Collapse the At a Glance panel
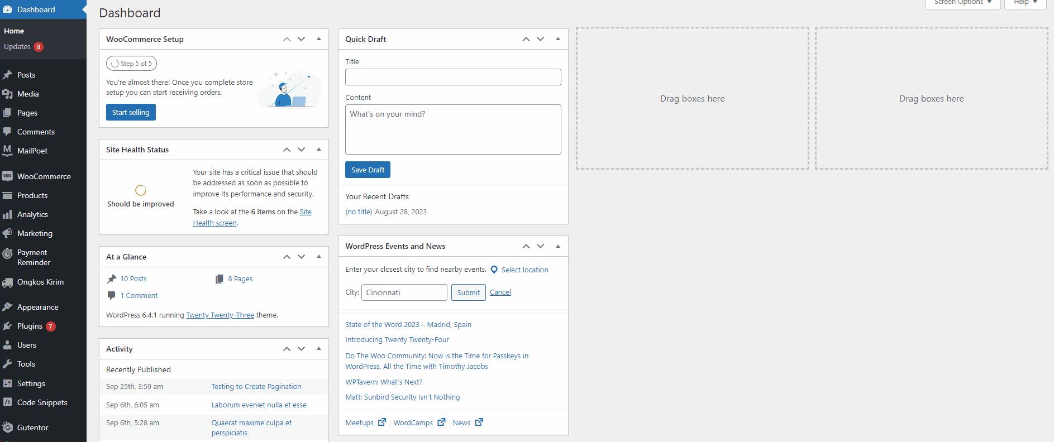The image size is (1054, 442). tap(319, 257)
